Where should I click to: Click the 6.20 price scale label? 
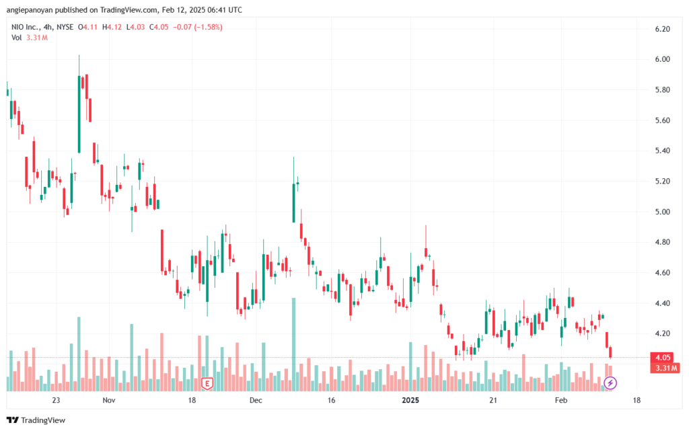coord(663,30)
